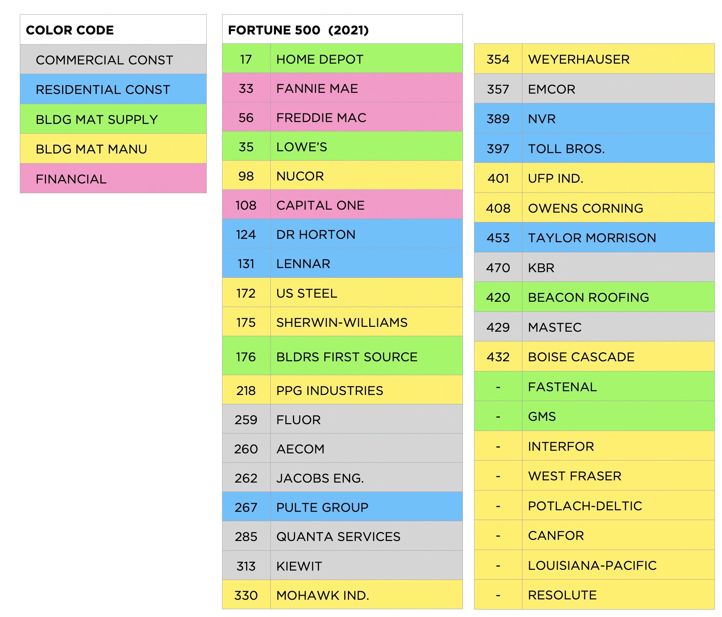The width and height of the screenshot is (722, 617).
Task: Select the QUANTA SERVICES cell
Action: [x=366, y=536]
